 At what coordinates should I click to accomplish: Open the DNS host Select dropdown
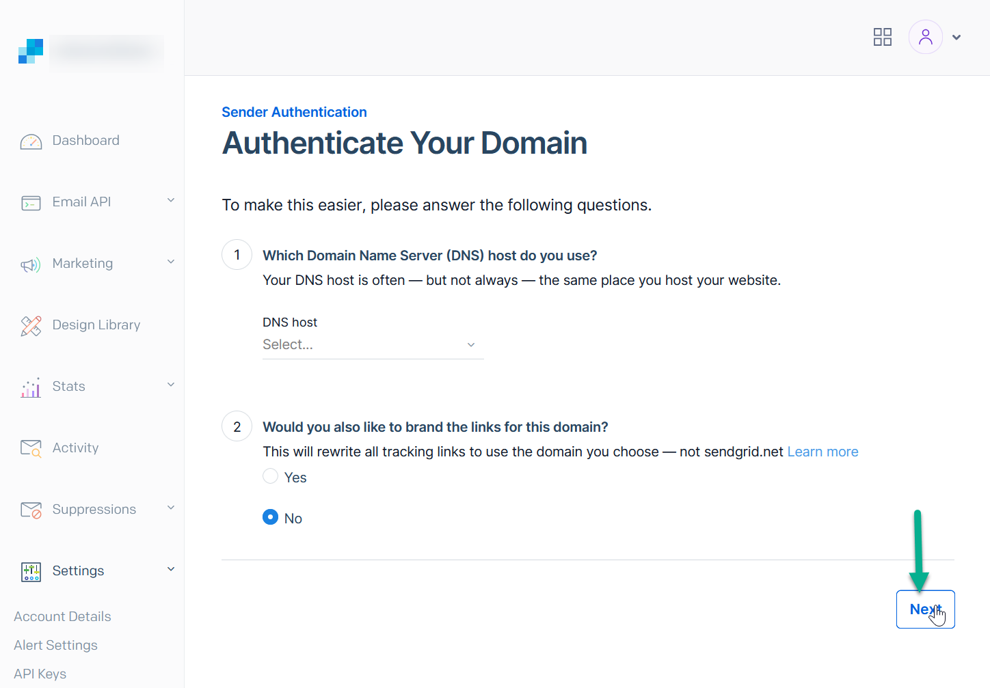pos(373,344)
